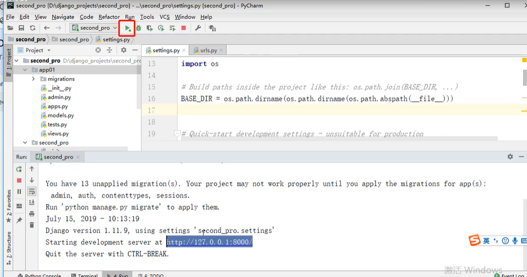This screenshot has width=527, height=277.
Task: Place the cursor on empty line 17
Action: [350, 110]
